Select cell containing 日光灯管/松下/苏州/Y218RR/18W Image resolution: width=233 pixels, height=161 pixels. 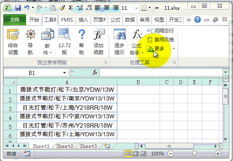pos(67,125)
